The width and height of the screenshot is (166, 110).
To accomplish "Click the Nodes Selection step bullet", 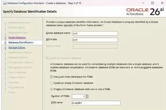I will click(5, 38).
